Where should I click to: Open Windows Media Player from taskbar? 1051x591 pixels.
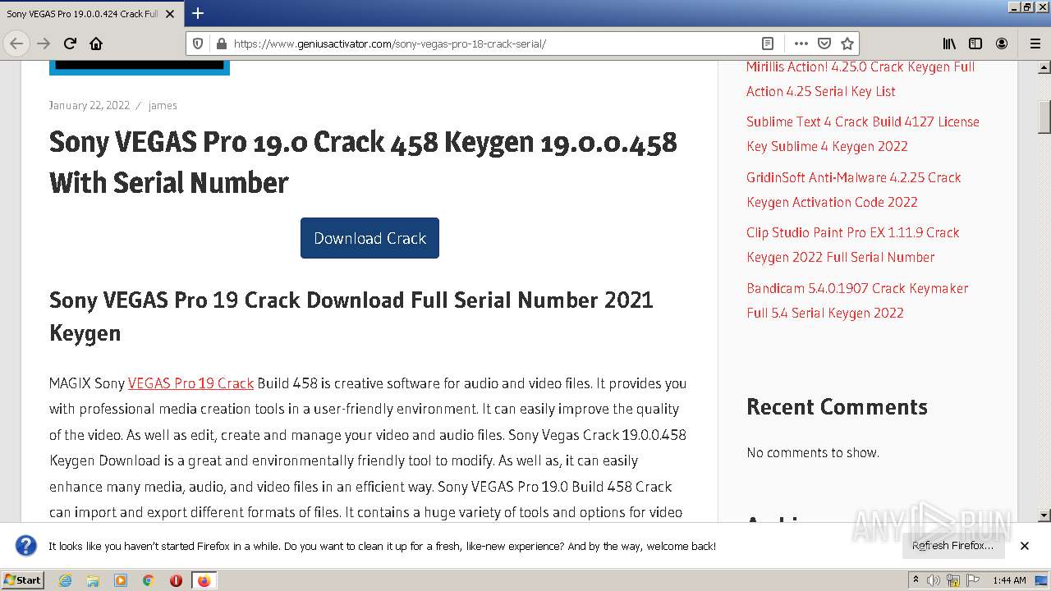(121, 580)
